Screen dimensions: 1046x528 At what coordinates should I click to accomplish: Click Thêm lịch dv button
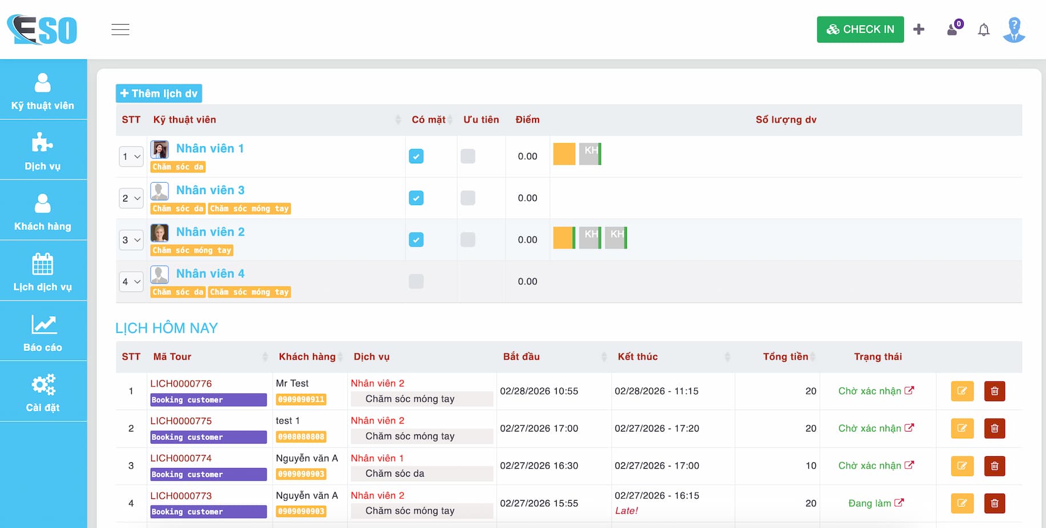159,94
